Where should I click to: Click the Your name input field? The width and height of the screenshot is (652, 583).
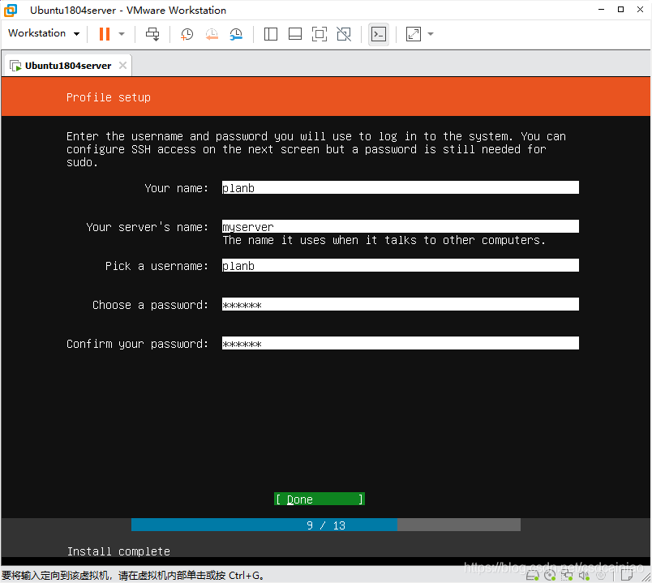(x=401, y=187)
